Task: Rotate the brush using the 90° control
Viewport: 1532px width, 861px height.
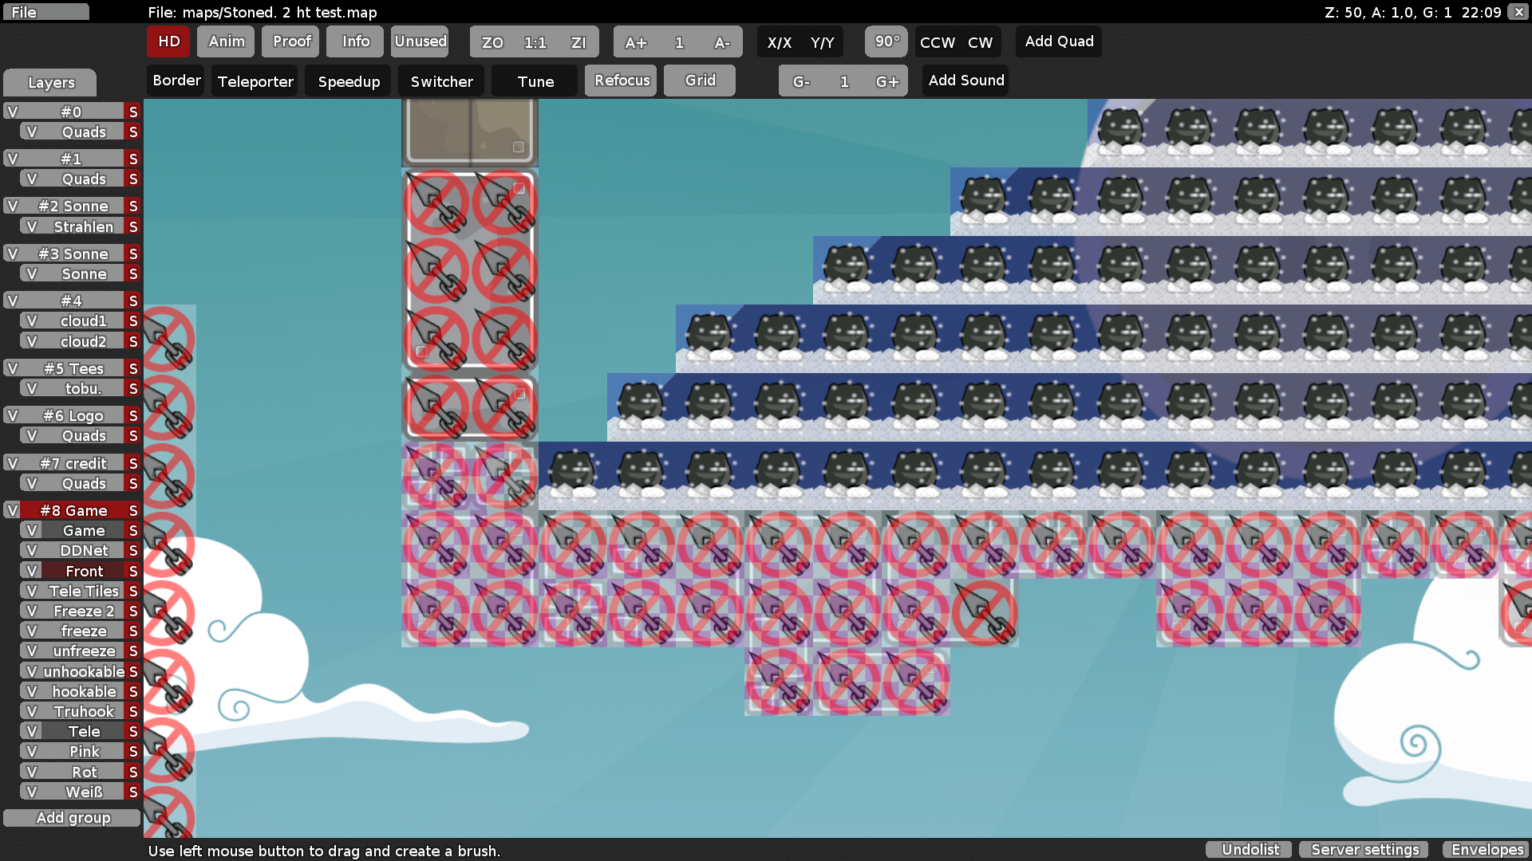Action: [886, 41]
